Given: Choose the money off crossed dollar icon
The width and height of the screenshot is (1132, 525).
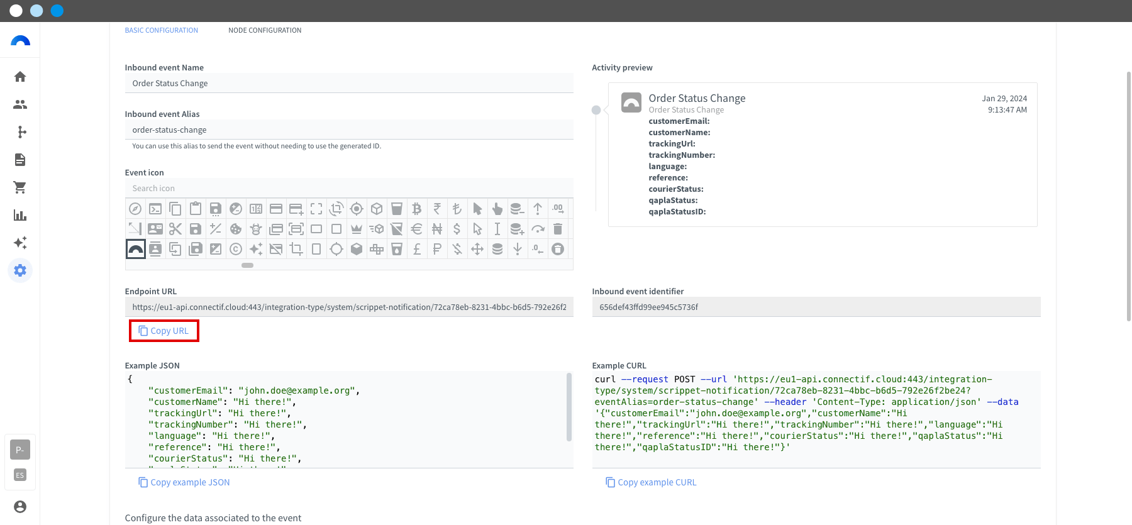Looking at the screenshot, I should click(x=457, y=249).
